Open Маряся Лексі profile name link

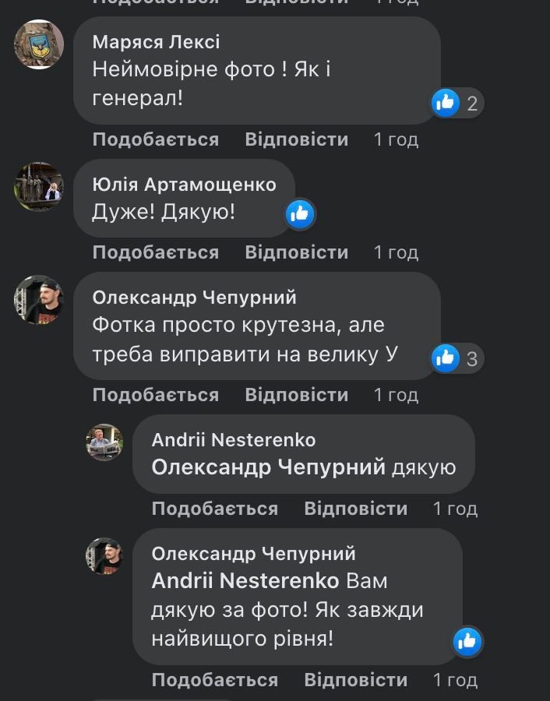tap(156, 42)
